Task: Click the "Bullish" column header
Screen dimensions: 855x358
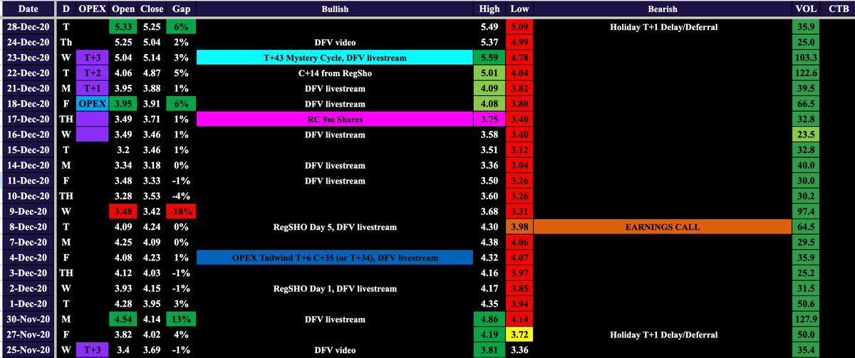Action: point(334,10)
